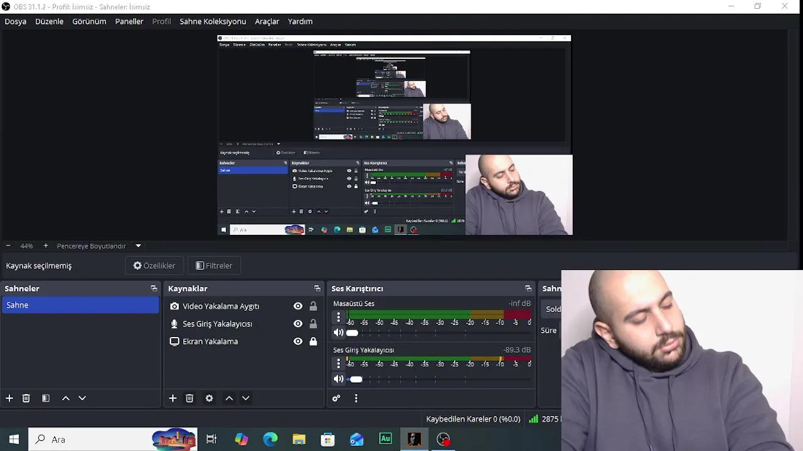Viewport: 803px width, 451px height.
Task: Open Windows Start menu
Action: [x=14, y=440]
